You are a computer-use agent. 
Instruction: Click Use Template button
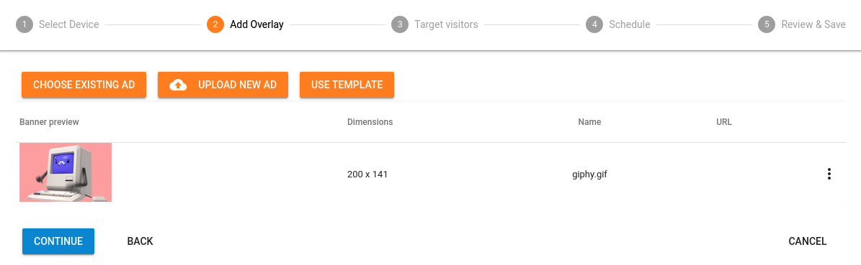click(347, 85)
